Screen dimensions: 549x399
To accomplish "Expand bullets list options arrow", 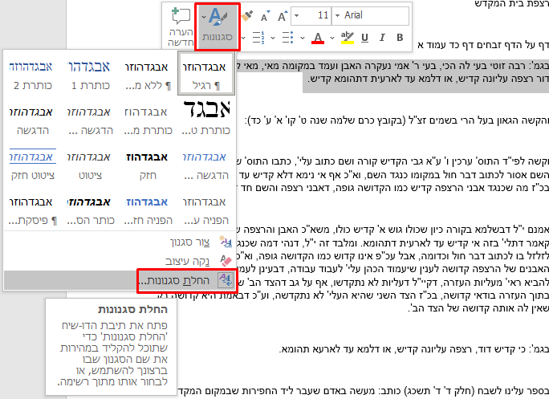I will click(x=273, y=37).
